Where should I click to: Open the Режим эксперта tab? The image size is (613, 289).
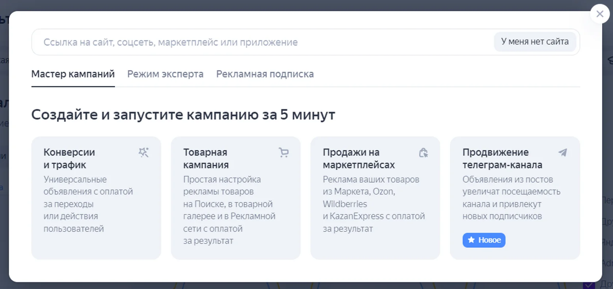pos(165,74)
